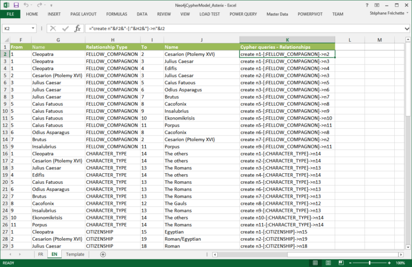This screenshot has height=267, width=412.
Task: Cancel formula entry with the X icon
Action: point(53,28)
